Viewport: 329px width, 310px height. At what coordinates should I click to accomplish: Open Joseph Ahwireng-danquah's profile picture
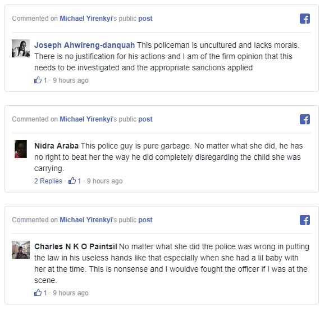[x=21, y=48]
